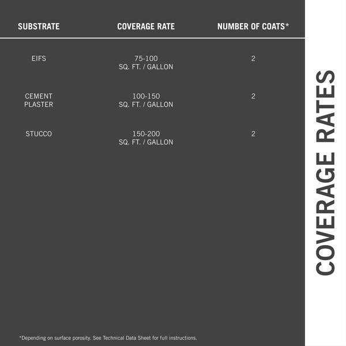Select the STUCCO substrate label

[39, 134]
